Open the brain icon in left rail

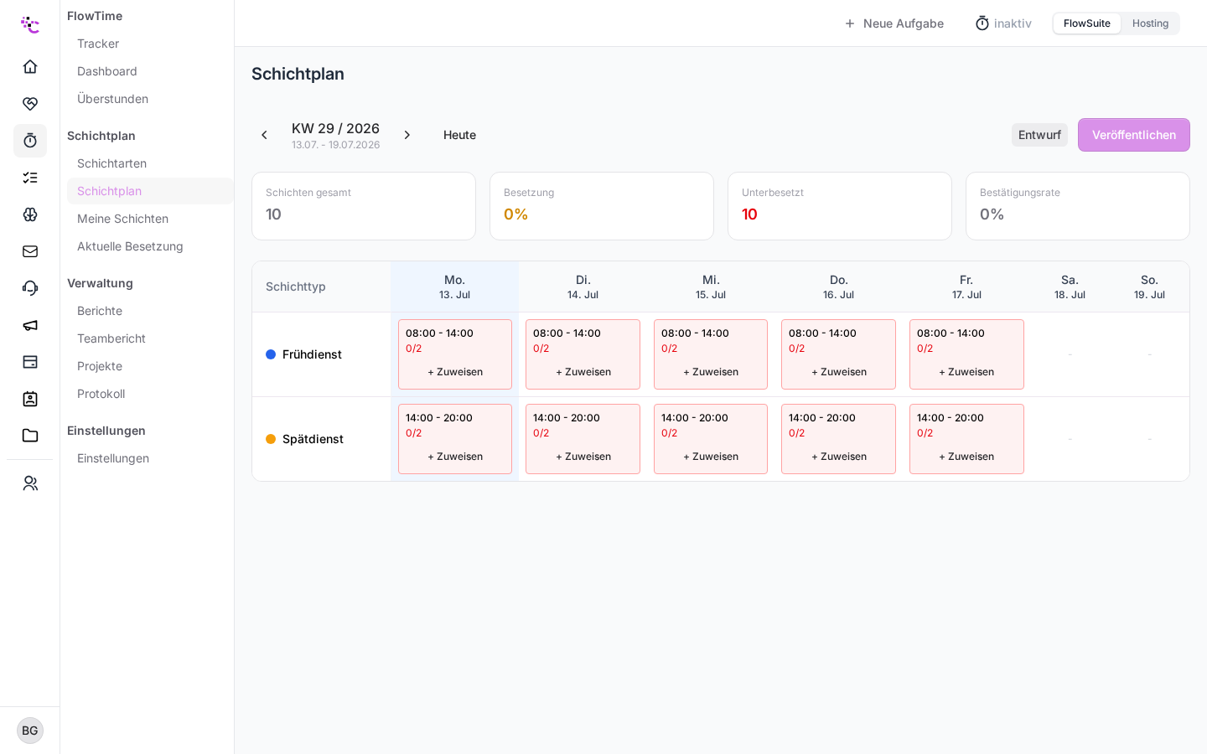click(x=30, y=214)
